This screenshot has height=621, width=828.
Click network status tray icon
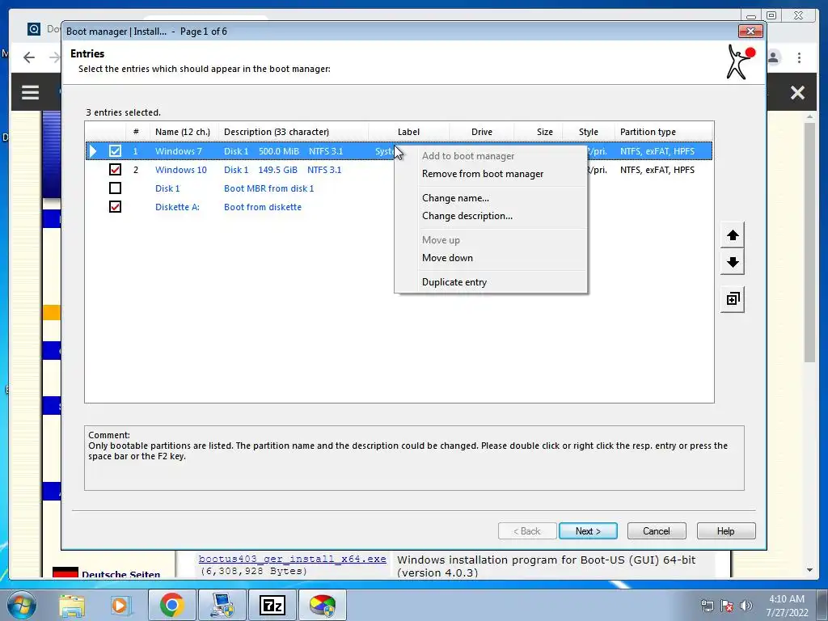707,606
